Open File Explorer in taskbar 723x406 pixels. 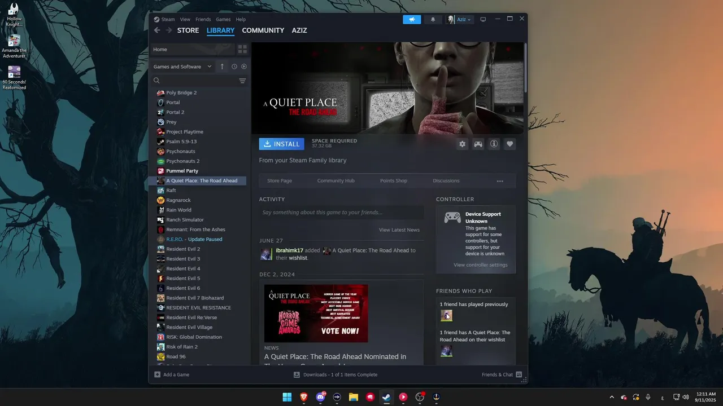coord(354,397)
